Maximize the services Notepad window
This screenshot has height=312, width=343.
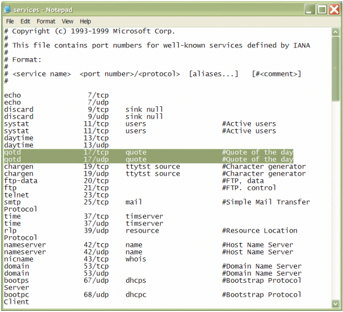[322, 9]
